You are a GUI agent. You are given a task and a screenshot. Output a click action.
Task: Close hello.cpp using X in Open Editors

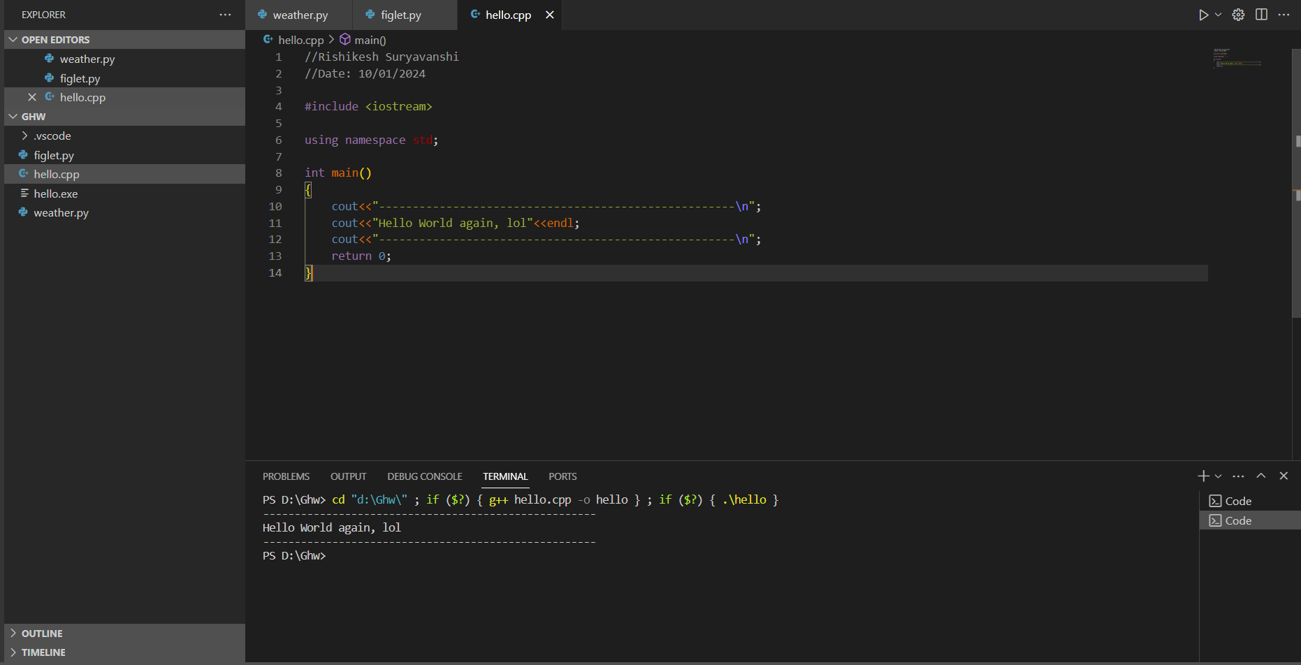click(32, 97)
